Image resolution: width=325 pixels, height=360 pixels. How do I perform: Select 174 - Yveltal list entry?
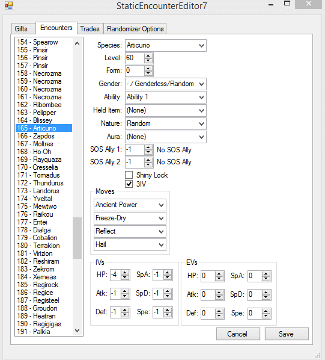point(44,199)
